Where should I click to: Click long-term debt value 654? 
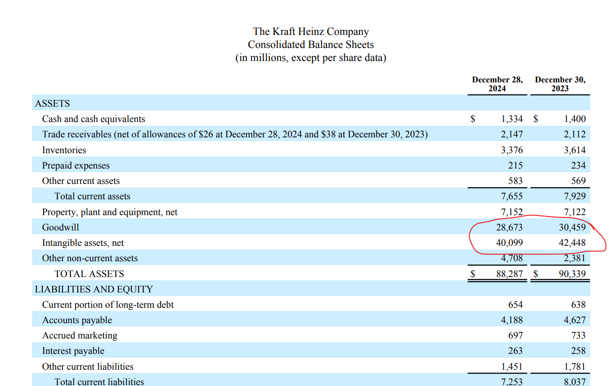click(515, 305)
